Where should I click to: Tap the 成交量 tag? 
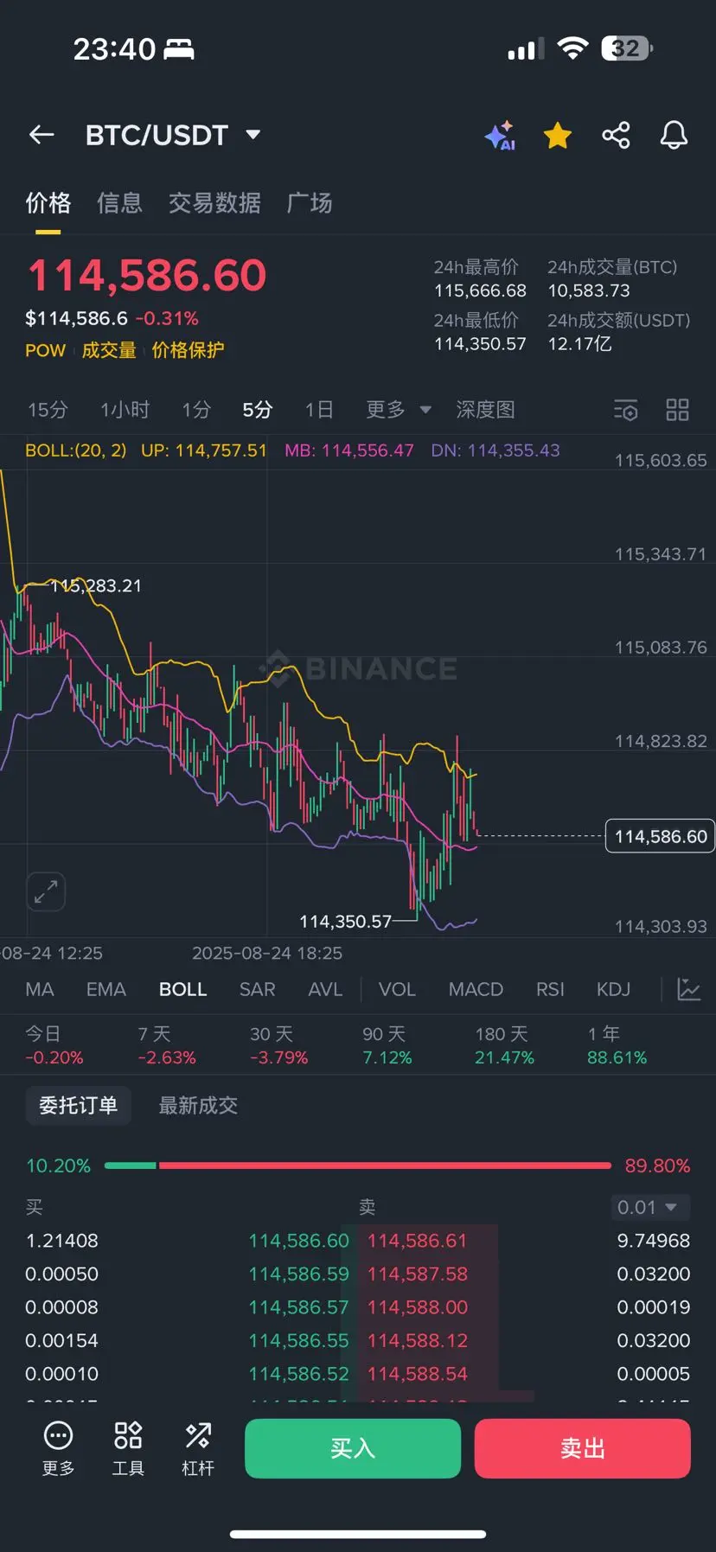109,350
